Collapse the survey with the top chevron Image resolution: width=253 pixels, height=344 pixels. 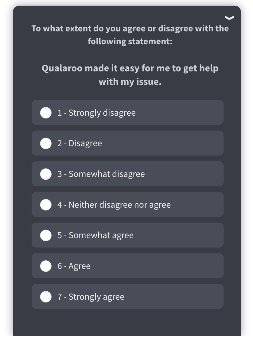tap(229, 18)
